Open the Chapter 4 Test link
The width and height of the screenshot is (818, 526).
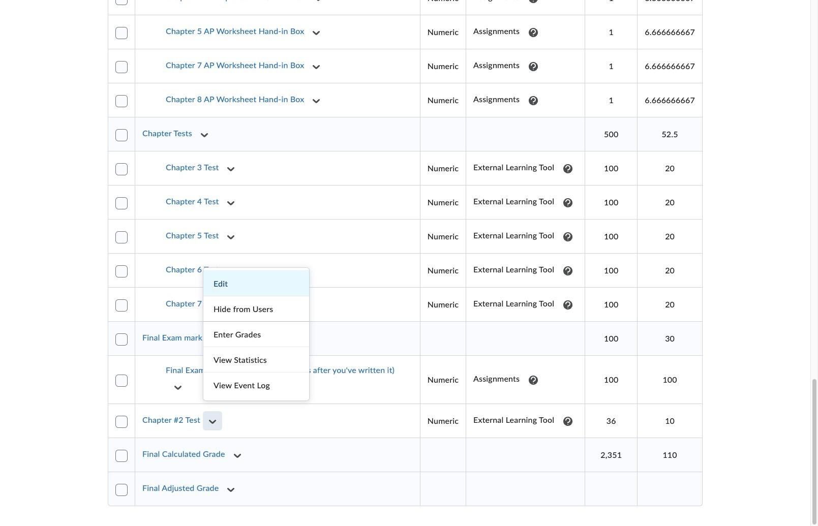coord(192,202)
